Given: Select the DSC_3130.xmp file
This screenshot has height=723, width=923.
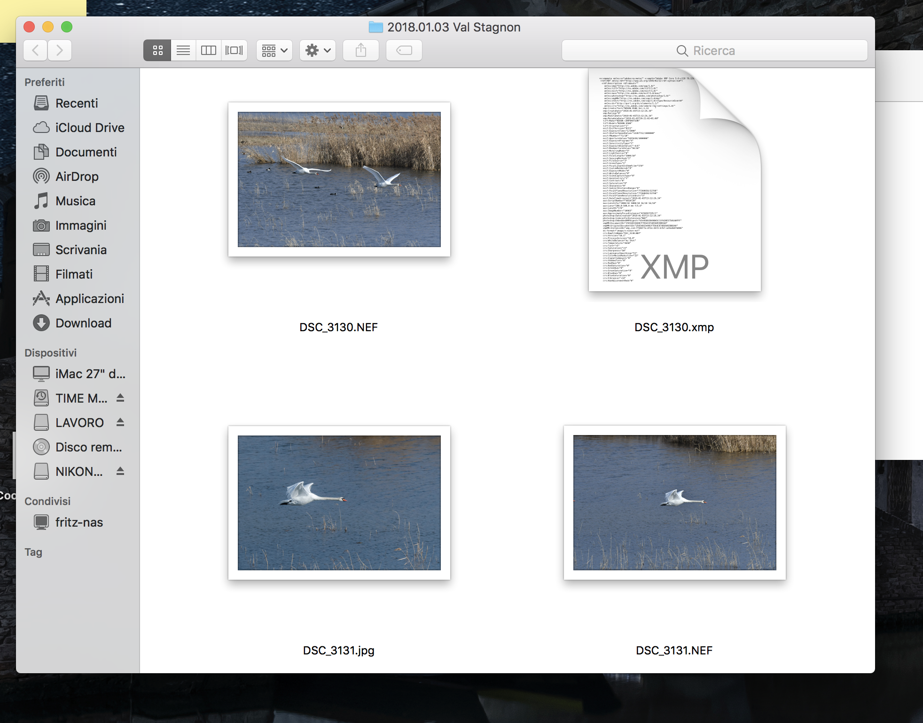Looking at the screenshot, I should 674,181.
